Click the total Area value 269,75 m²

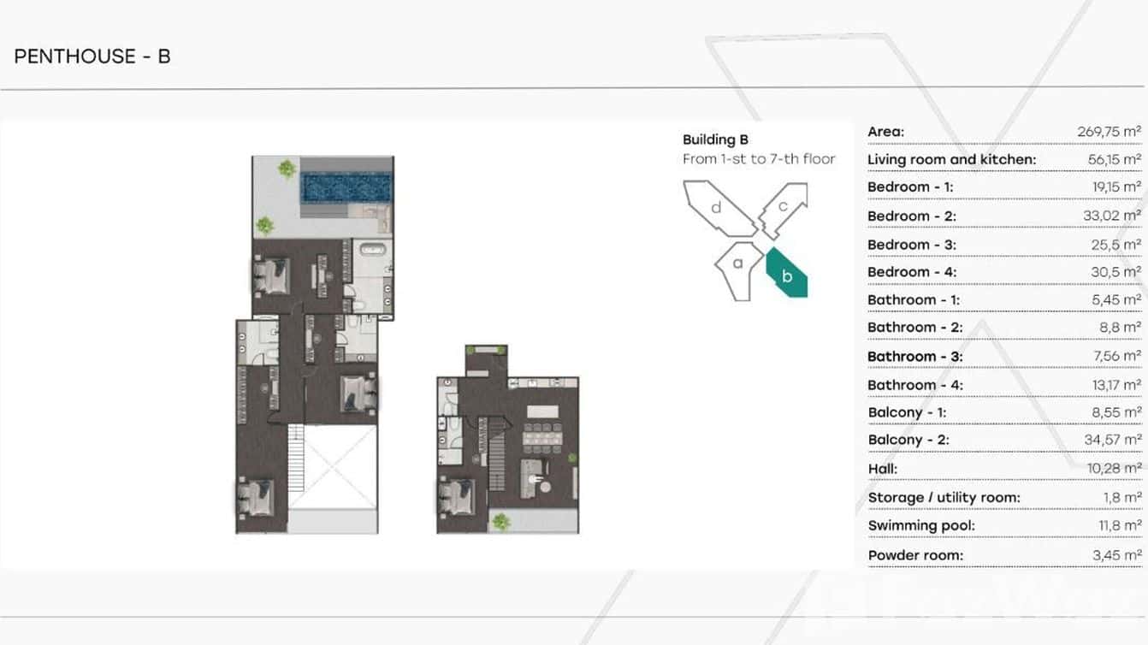[1109, 132]
